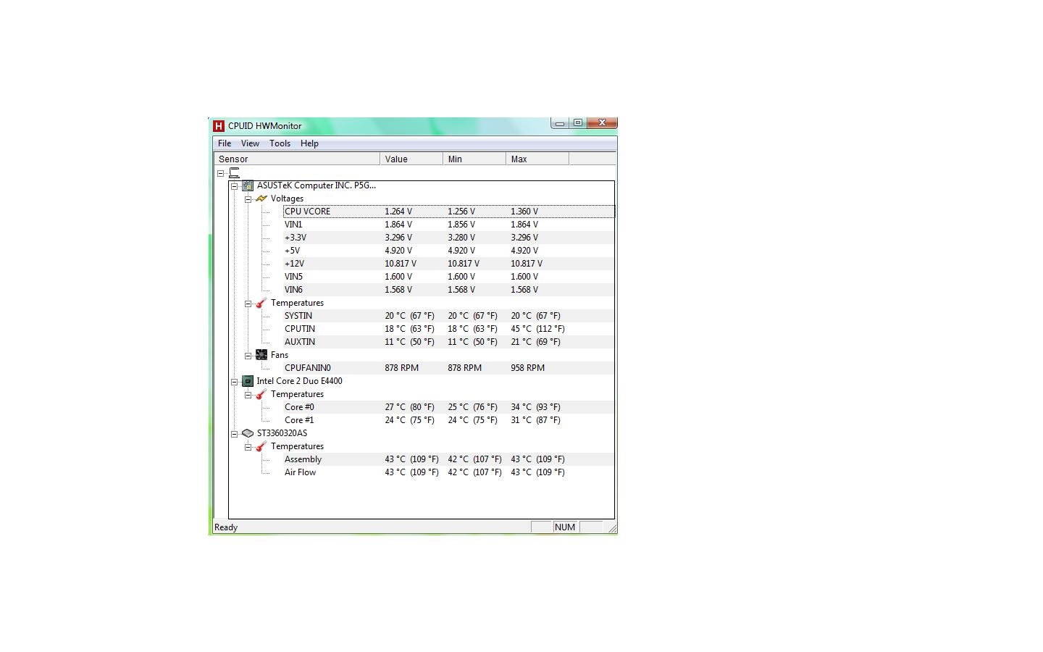The image size is (1043, 652).
Task: Click the NUM status bar indicator
Action: 565,527
